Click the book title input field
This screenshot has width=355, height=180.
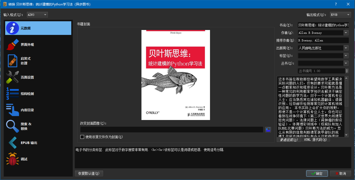tap(323, 25)
